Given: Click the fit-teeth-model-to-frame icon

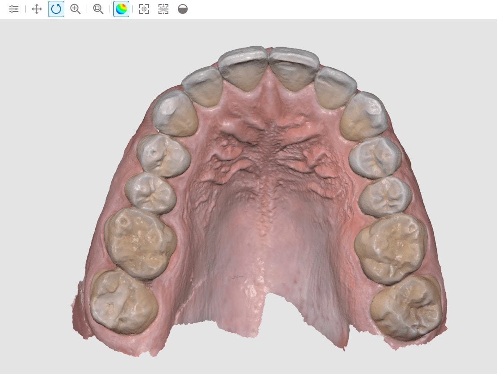Looking at the screenshot, I should (x=163, y=9).
